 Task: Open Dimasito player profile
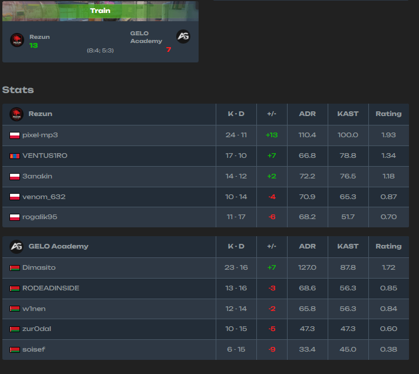39,267
